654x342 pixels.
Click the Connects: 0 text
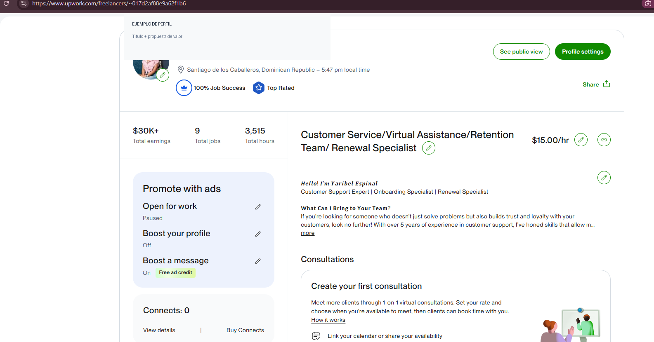click(166, 310)
